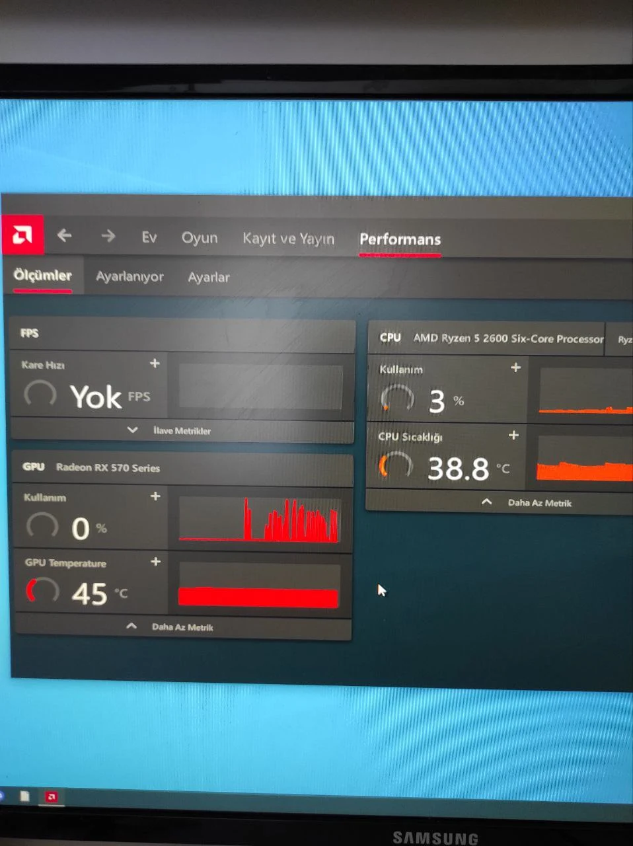Add GPU Kullanım metric with plus
The image size is (633, 846).
(x=155, y=496)
